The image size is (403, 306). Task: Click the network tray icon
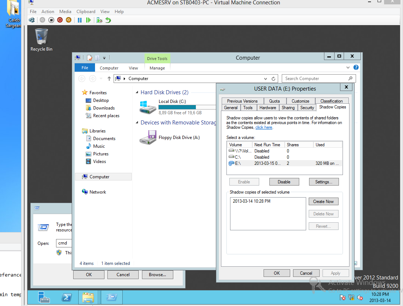tap(351, 298)
